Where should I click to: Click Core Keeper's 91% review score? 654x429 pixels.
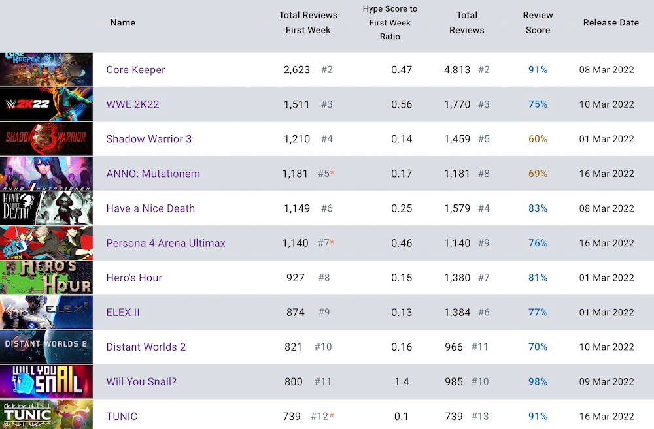point(538,70)
